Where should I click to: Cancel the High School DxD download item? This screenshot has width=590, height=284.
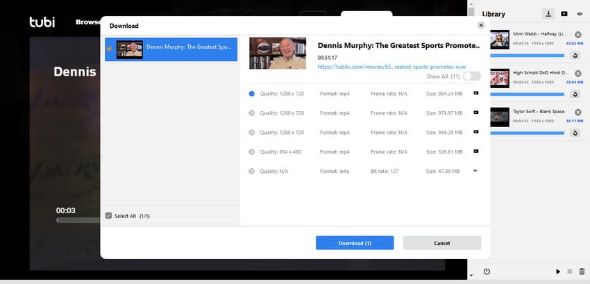tap(578, 73)
